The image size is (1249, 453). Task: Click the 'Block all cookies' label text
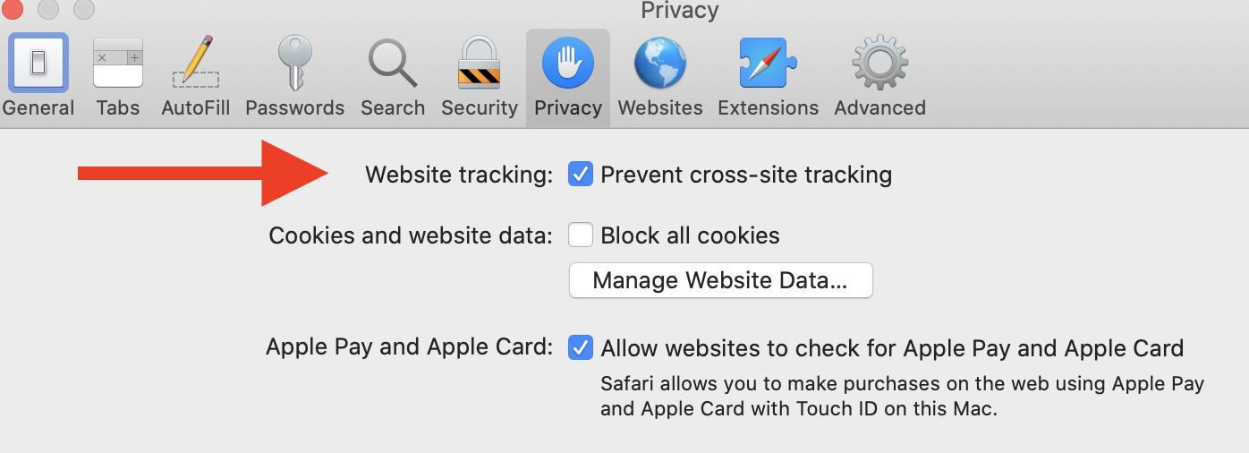(x=690, y=235)
